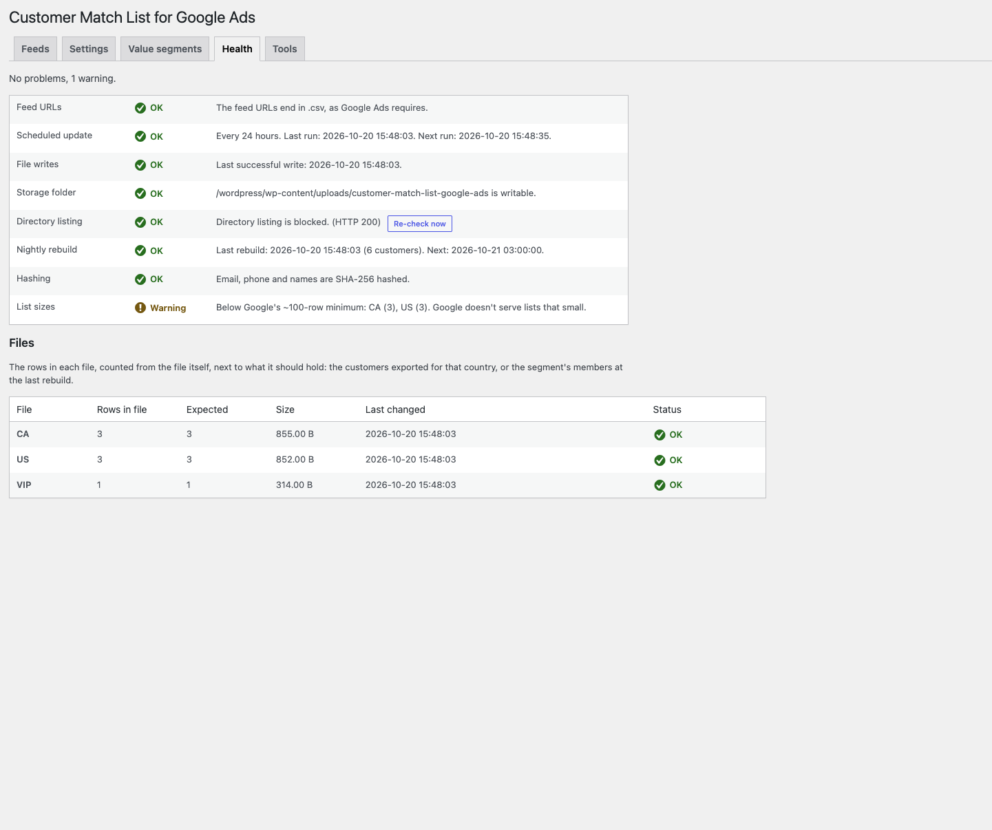Click the '314.00 B' size cell
The height and width of the screenshot is (830, 992).
pyautogui.click(x=294, y=485)
